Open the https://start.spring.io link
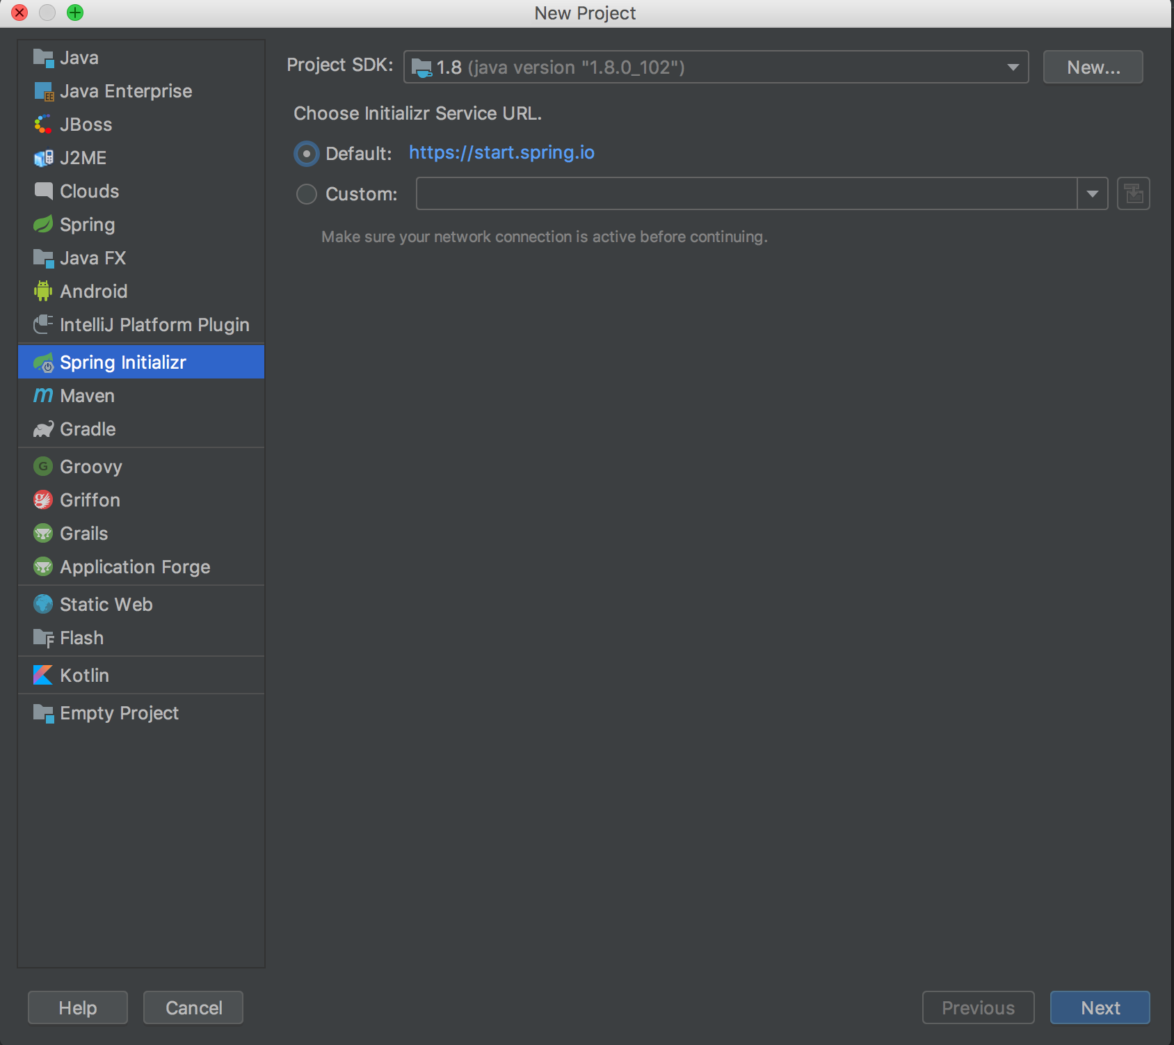This screenshot has height=1045, width=1174. (501, 152)
